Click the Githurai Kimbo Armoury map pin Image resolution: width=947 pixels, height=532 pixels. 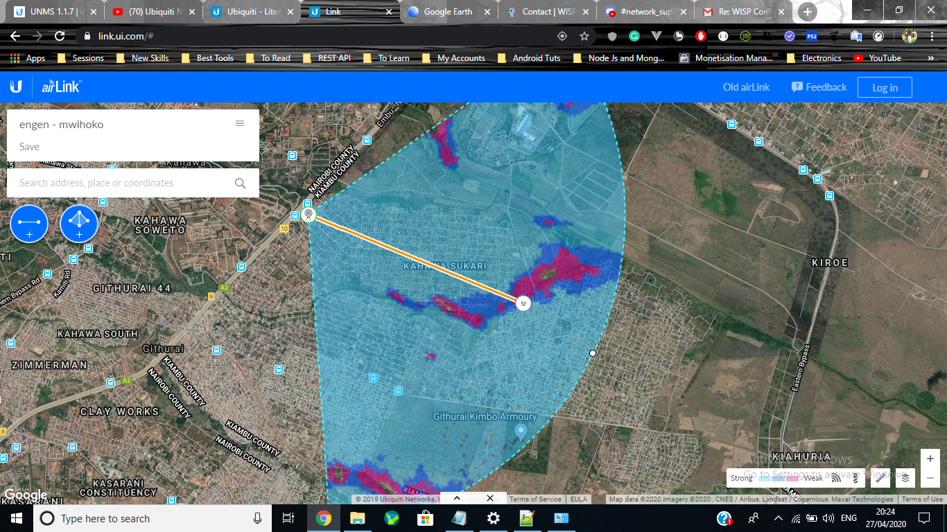pos(521,432)
